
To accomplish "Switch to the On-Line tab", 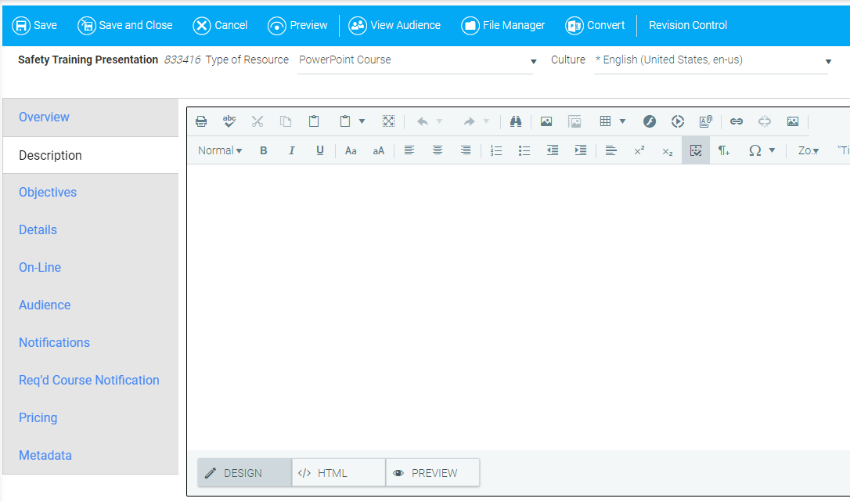I will coord(40,267).
